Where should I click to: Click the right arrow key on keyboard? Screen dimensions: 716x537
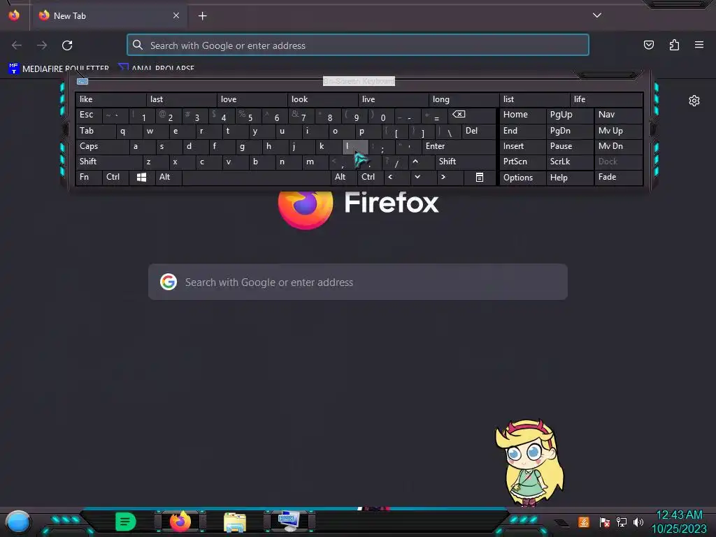click(x=443, y=177)
